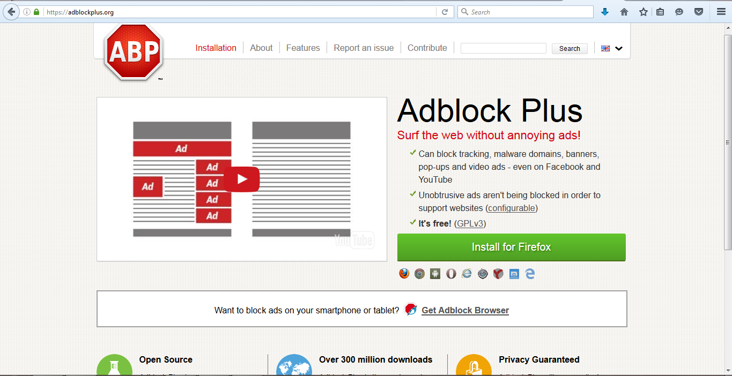Viewport: 732px width, 376px height.
Task: Expand the language selector chevron
Action: pos(619,48)
